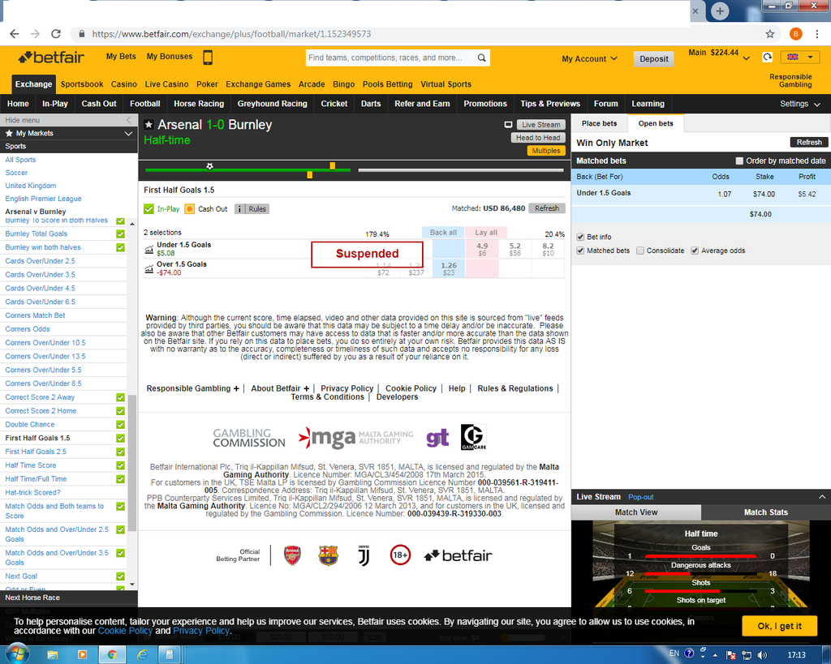Click the Head to Head button
Image resolution: width=831 pixels, height=664 pixels.
point(538,138)
